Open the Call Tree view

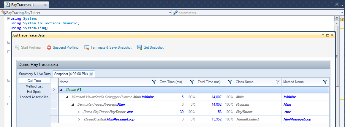34,81
